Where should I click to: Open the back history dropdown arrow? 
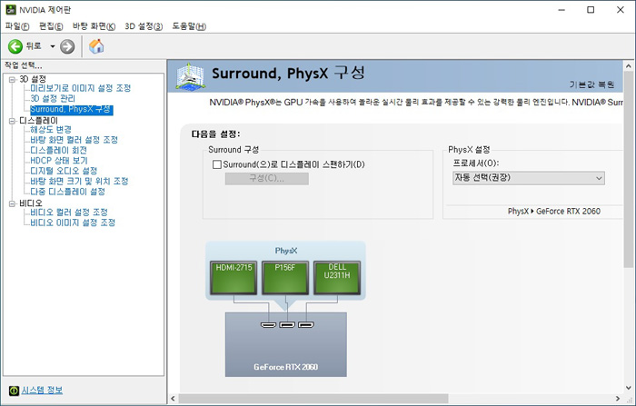[53, 46]
